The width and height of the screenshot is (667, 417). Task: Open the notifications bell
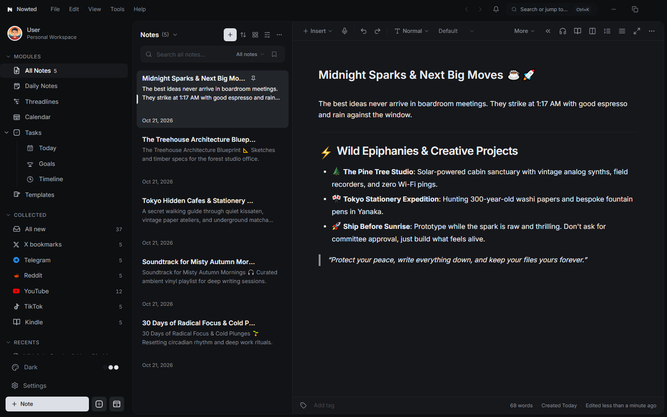(x=496, y=9)
